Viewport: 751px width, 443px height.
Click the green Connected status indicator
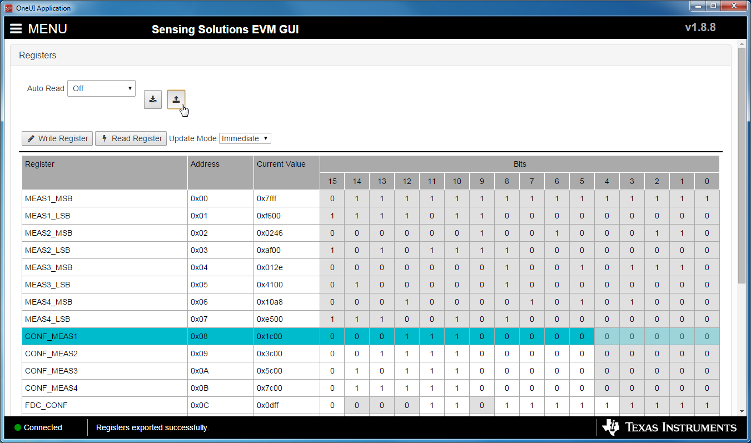pos(18,427)
